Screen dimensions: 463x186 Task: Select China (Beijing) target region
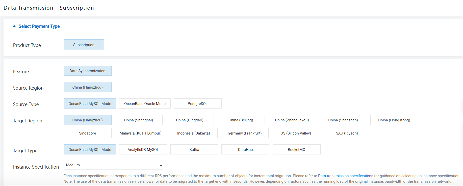(241, 120)
